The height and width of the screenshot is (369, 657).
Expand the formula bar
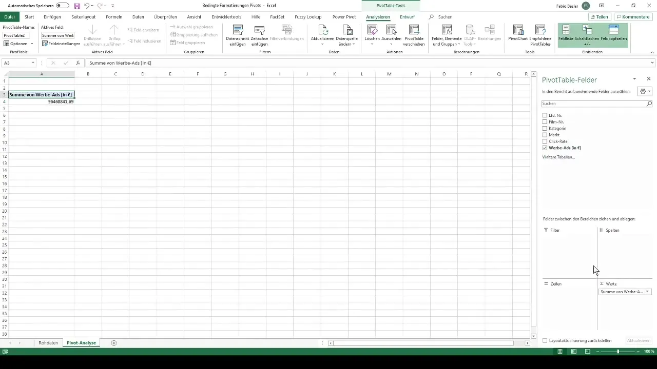point(652,63)
